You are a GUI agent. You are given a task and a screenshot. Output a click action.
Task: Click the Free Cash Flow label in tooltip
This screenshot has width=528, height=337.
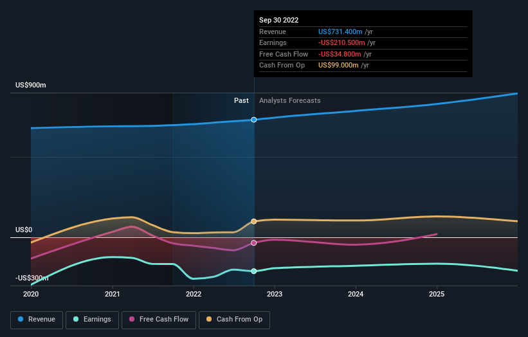click(284, 54)
